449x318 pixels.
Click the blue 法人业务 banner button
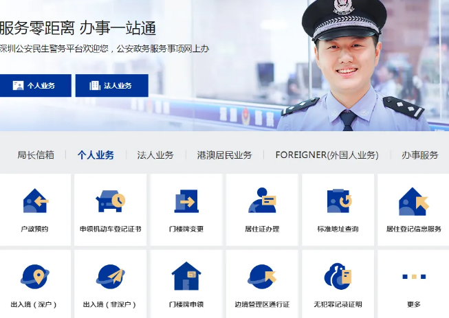point(112,85)
